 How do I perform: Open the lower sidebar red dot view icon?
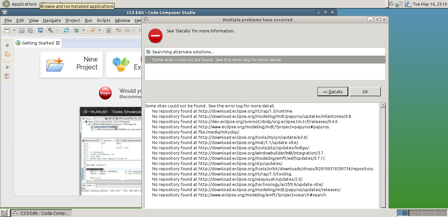click(7, 76)
